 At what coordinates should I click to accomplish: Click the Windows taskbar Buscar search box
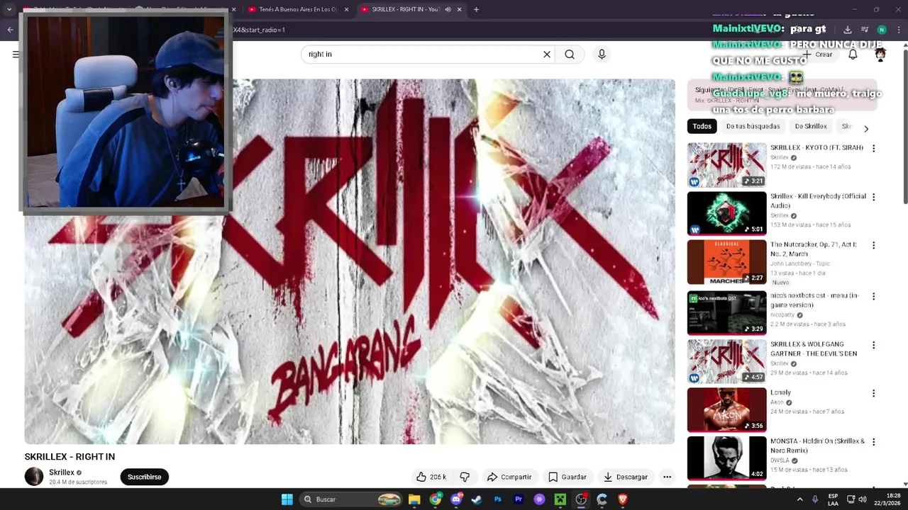(351, 499)
